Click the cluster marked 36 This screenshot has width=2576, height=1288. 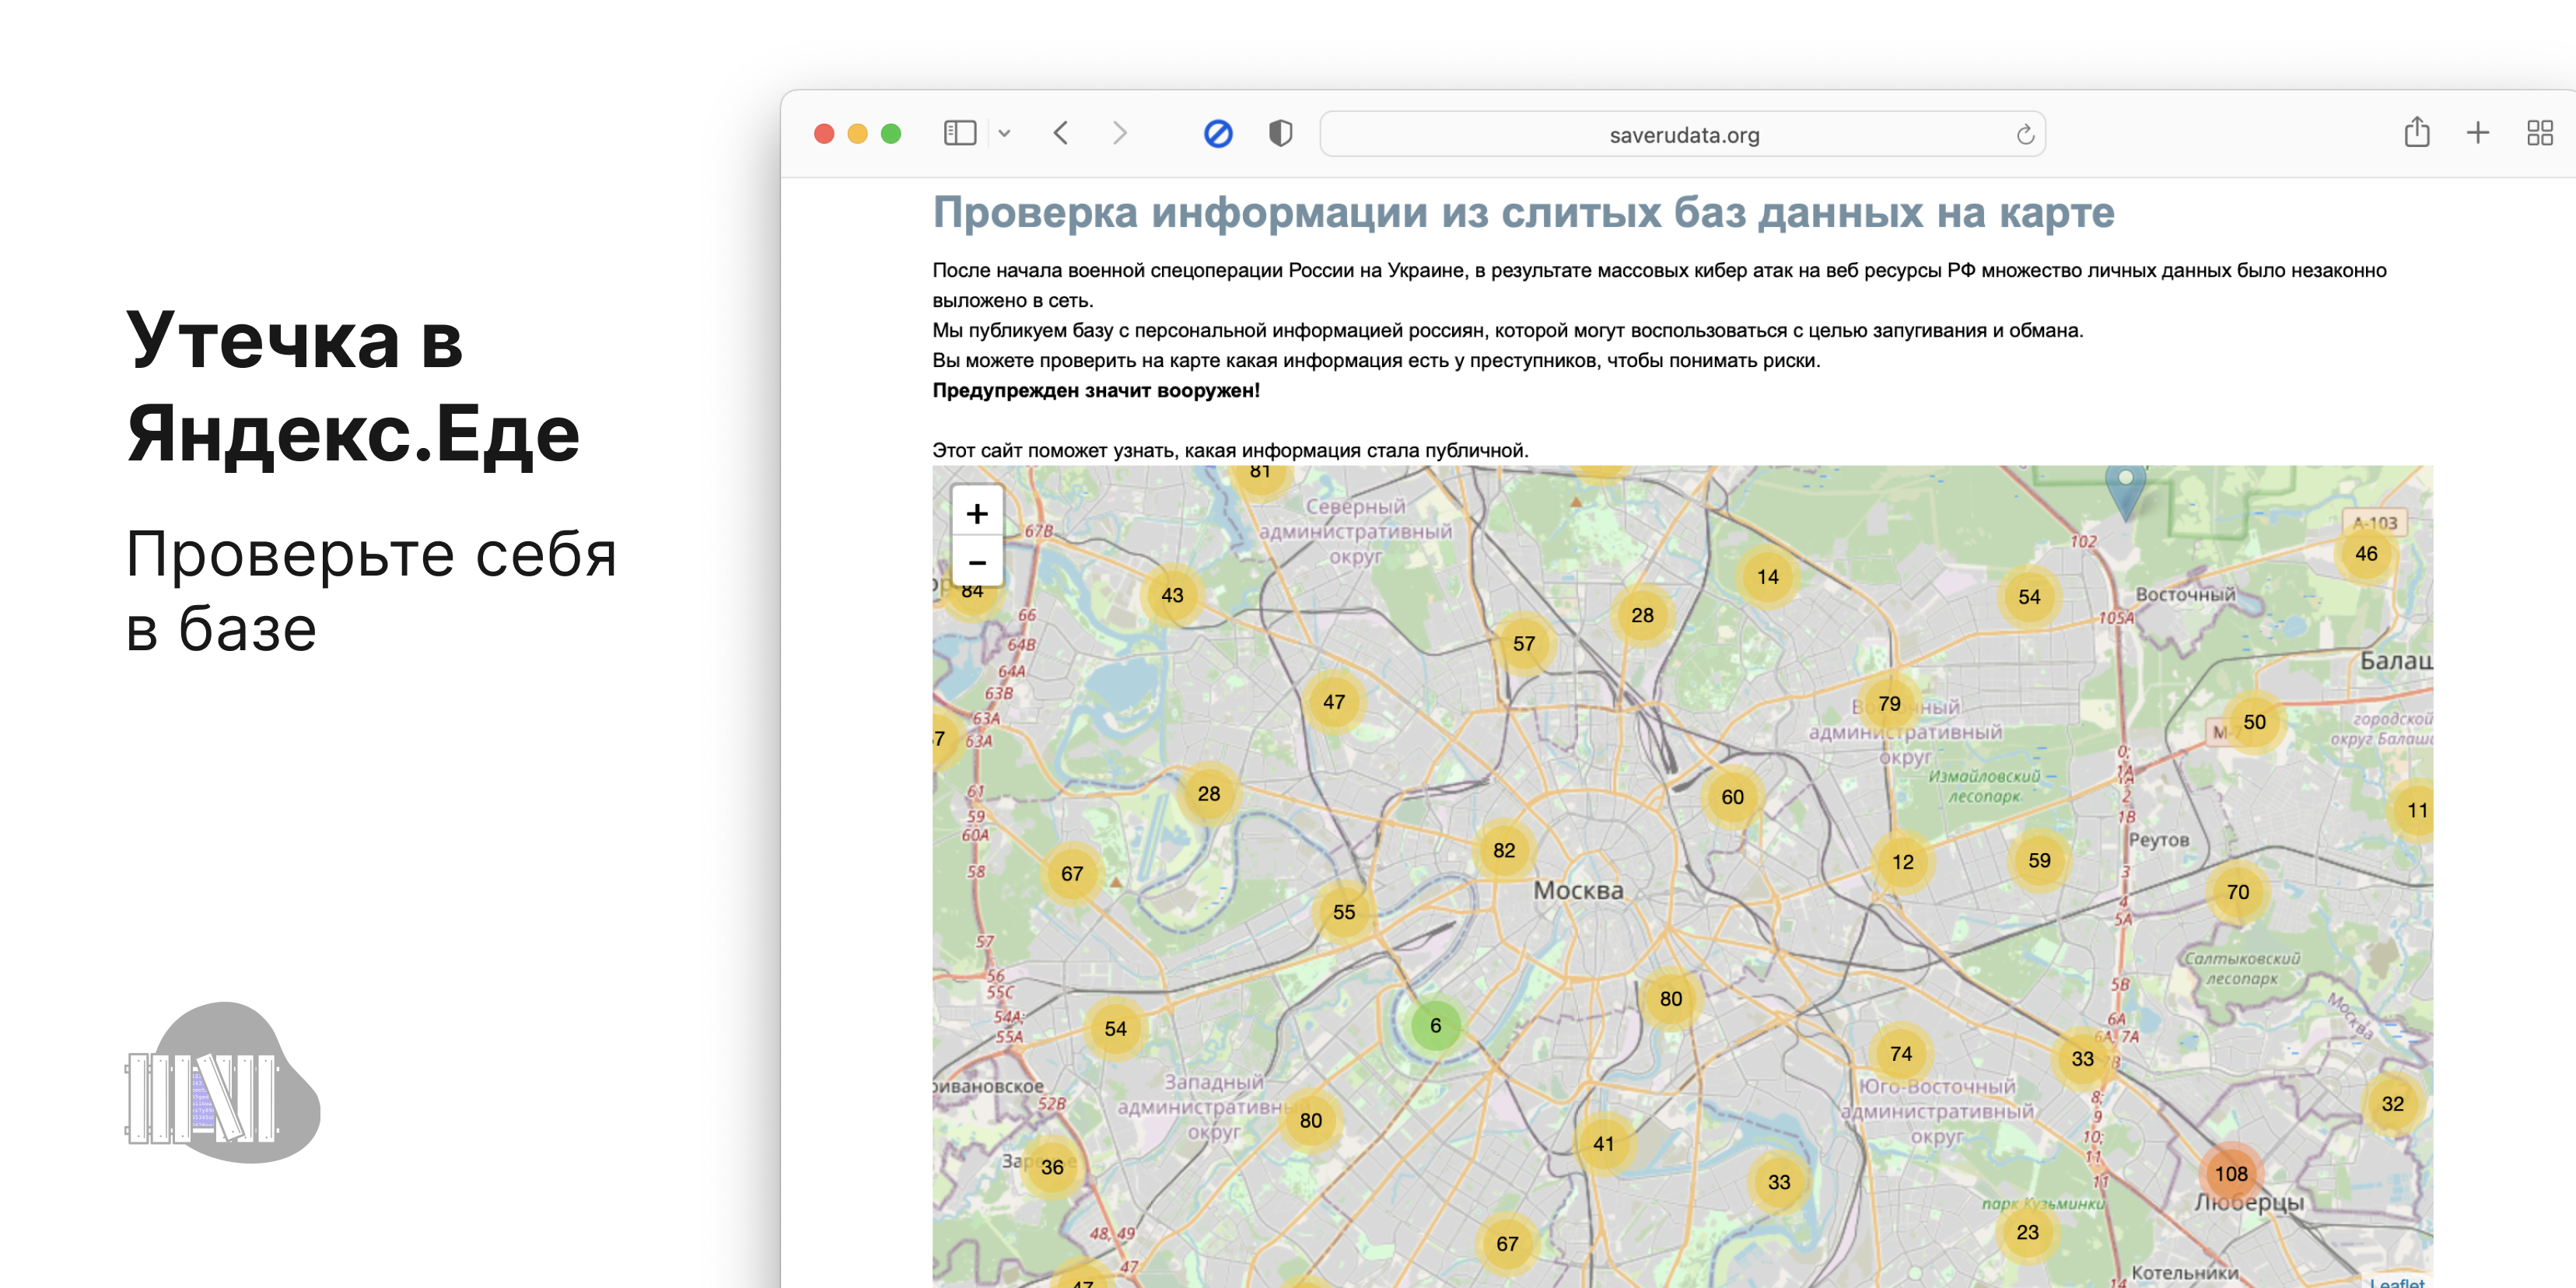1051,1167
